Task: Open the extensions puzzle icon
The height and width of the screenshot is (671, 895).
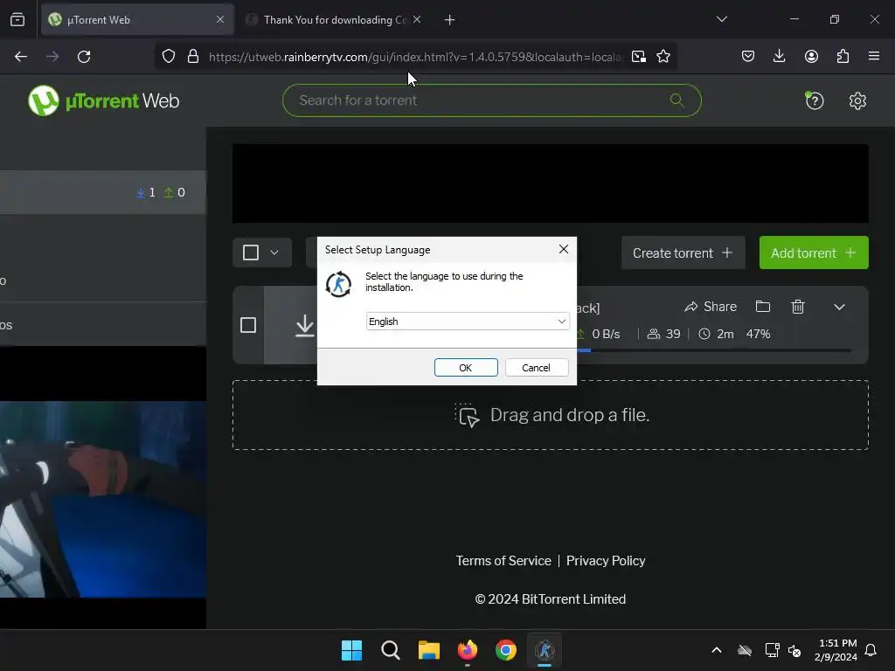Action: (x=843, y=56)
